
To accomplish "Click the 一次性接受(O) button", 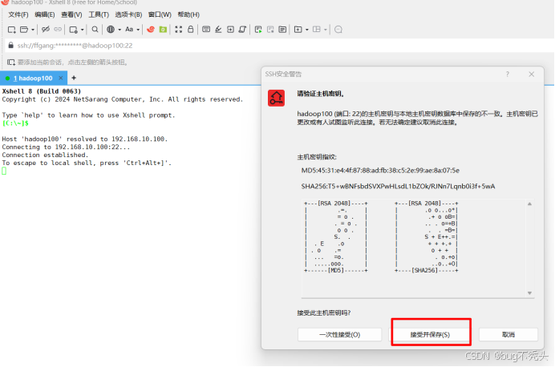I will (x=339, y=334).
